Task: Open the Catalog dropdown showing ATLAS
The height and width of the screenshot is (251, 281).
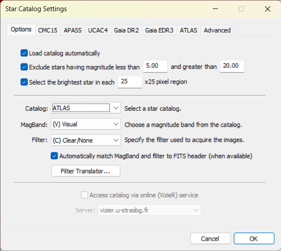Action: 86,108
